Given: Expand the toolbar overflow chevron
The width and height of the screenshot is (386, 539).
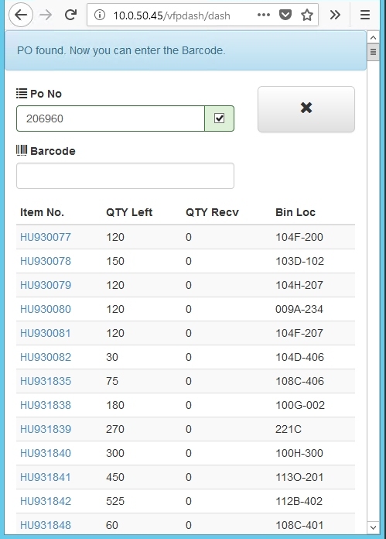Looking at the screenshot, I should tap(335, 15).
